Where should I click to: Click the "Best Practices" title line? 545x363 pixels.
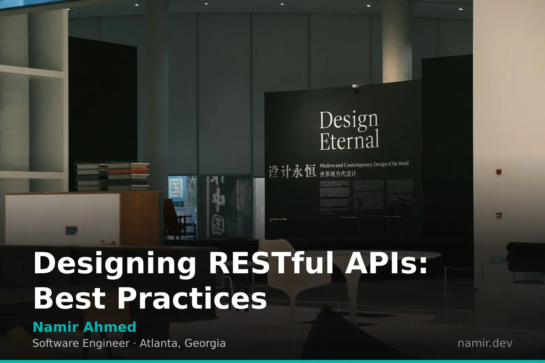coord(150,298)
